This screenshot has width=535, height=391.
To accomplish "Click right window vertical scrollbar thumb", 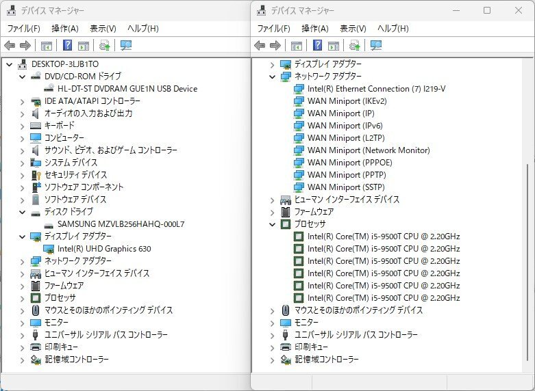I will click(x=528, y=262).
